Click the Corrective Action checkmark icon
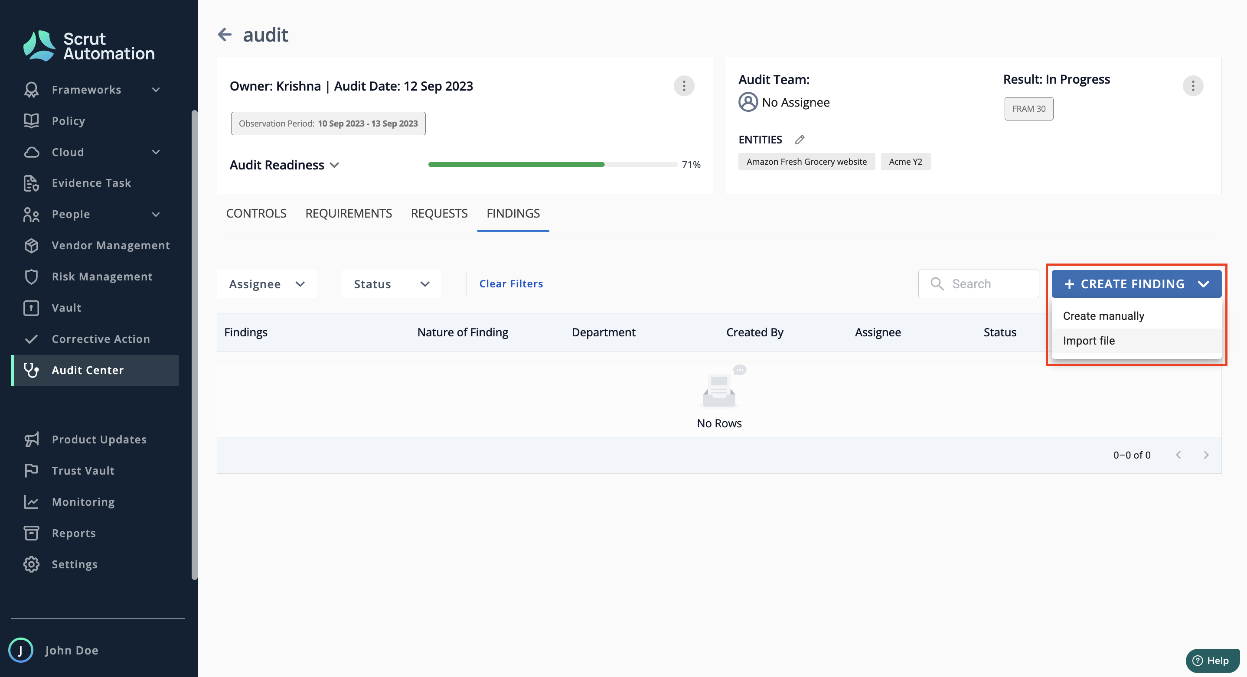Image resolution: width=1247 pixels, height=677 pixels. pyautogui.click(x=32, y=339)
